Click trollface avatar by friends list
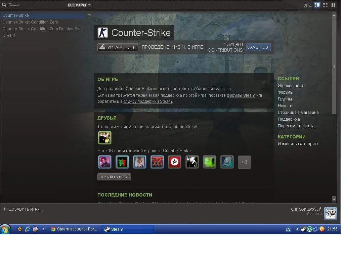This screenshot has width=344, height=258. pos(331,213)
